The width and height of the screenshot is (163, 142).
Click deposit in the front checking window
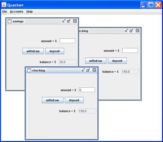74,100
